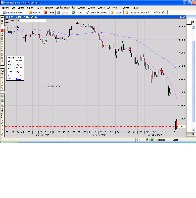Click the blue-icon first button in the main toolbar
Viewport: 196px width, 198px height.
pyautogui.click(x=13, y=12)
